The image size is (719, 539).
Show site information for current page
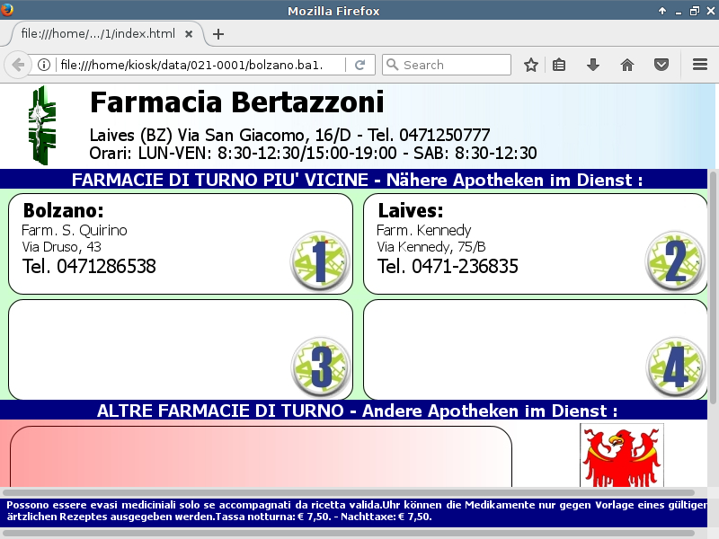(x=43, y=65)
